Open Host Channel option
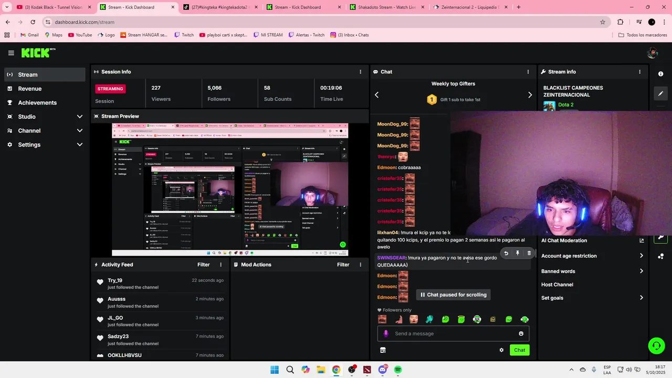This screenshot has width=672, height=378. point(557,285)
